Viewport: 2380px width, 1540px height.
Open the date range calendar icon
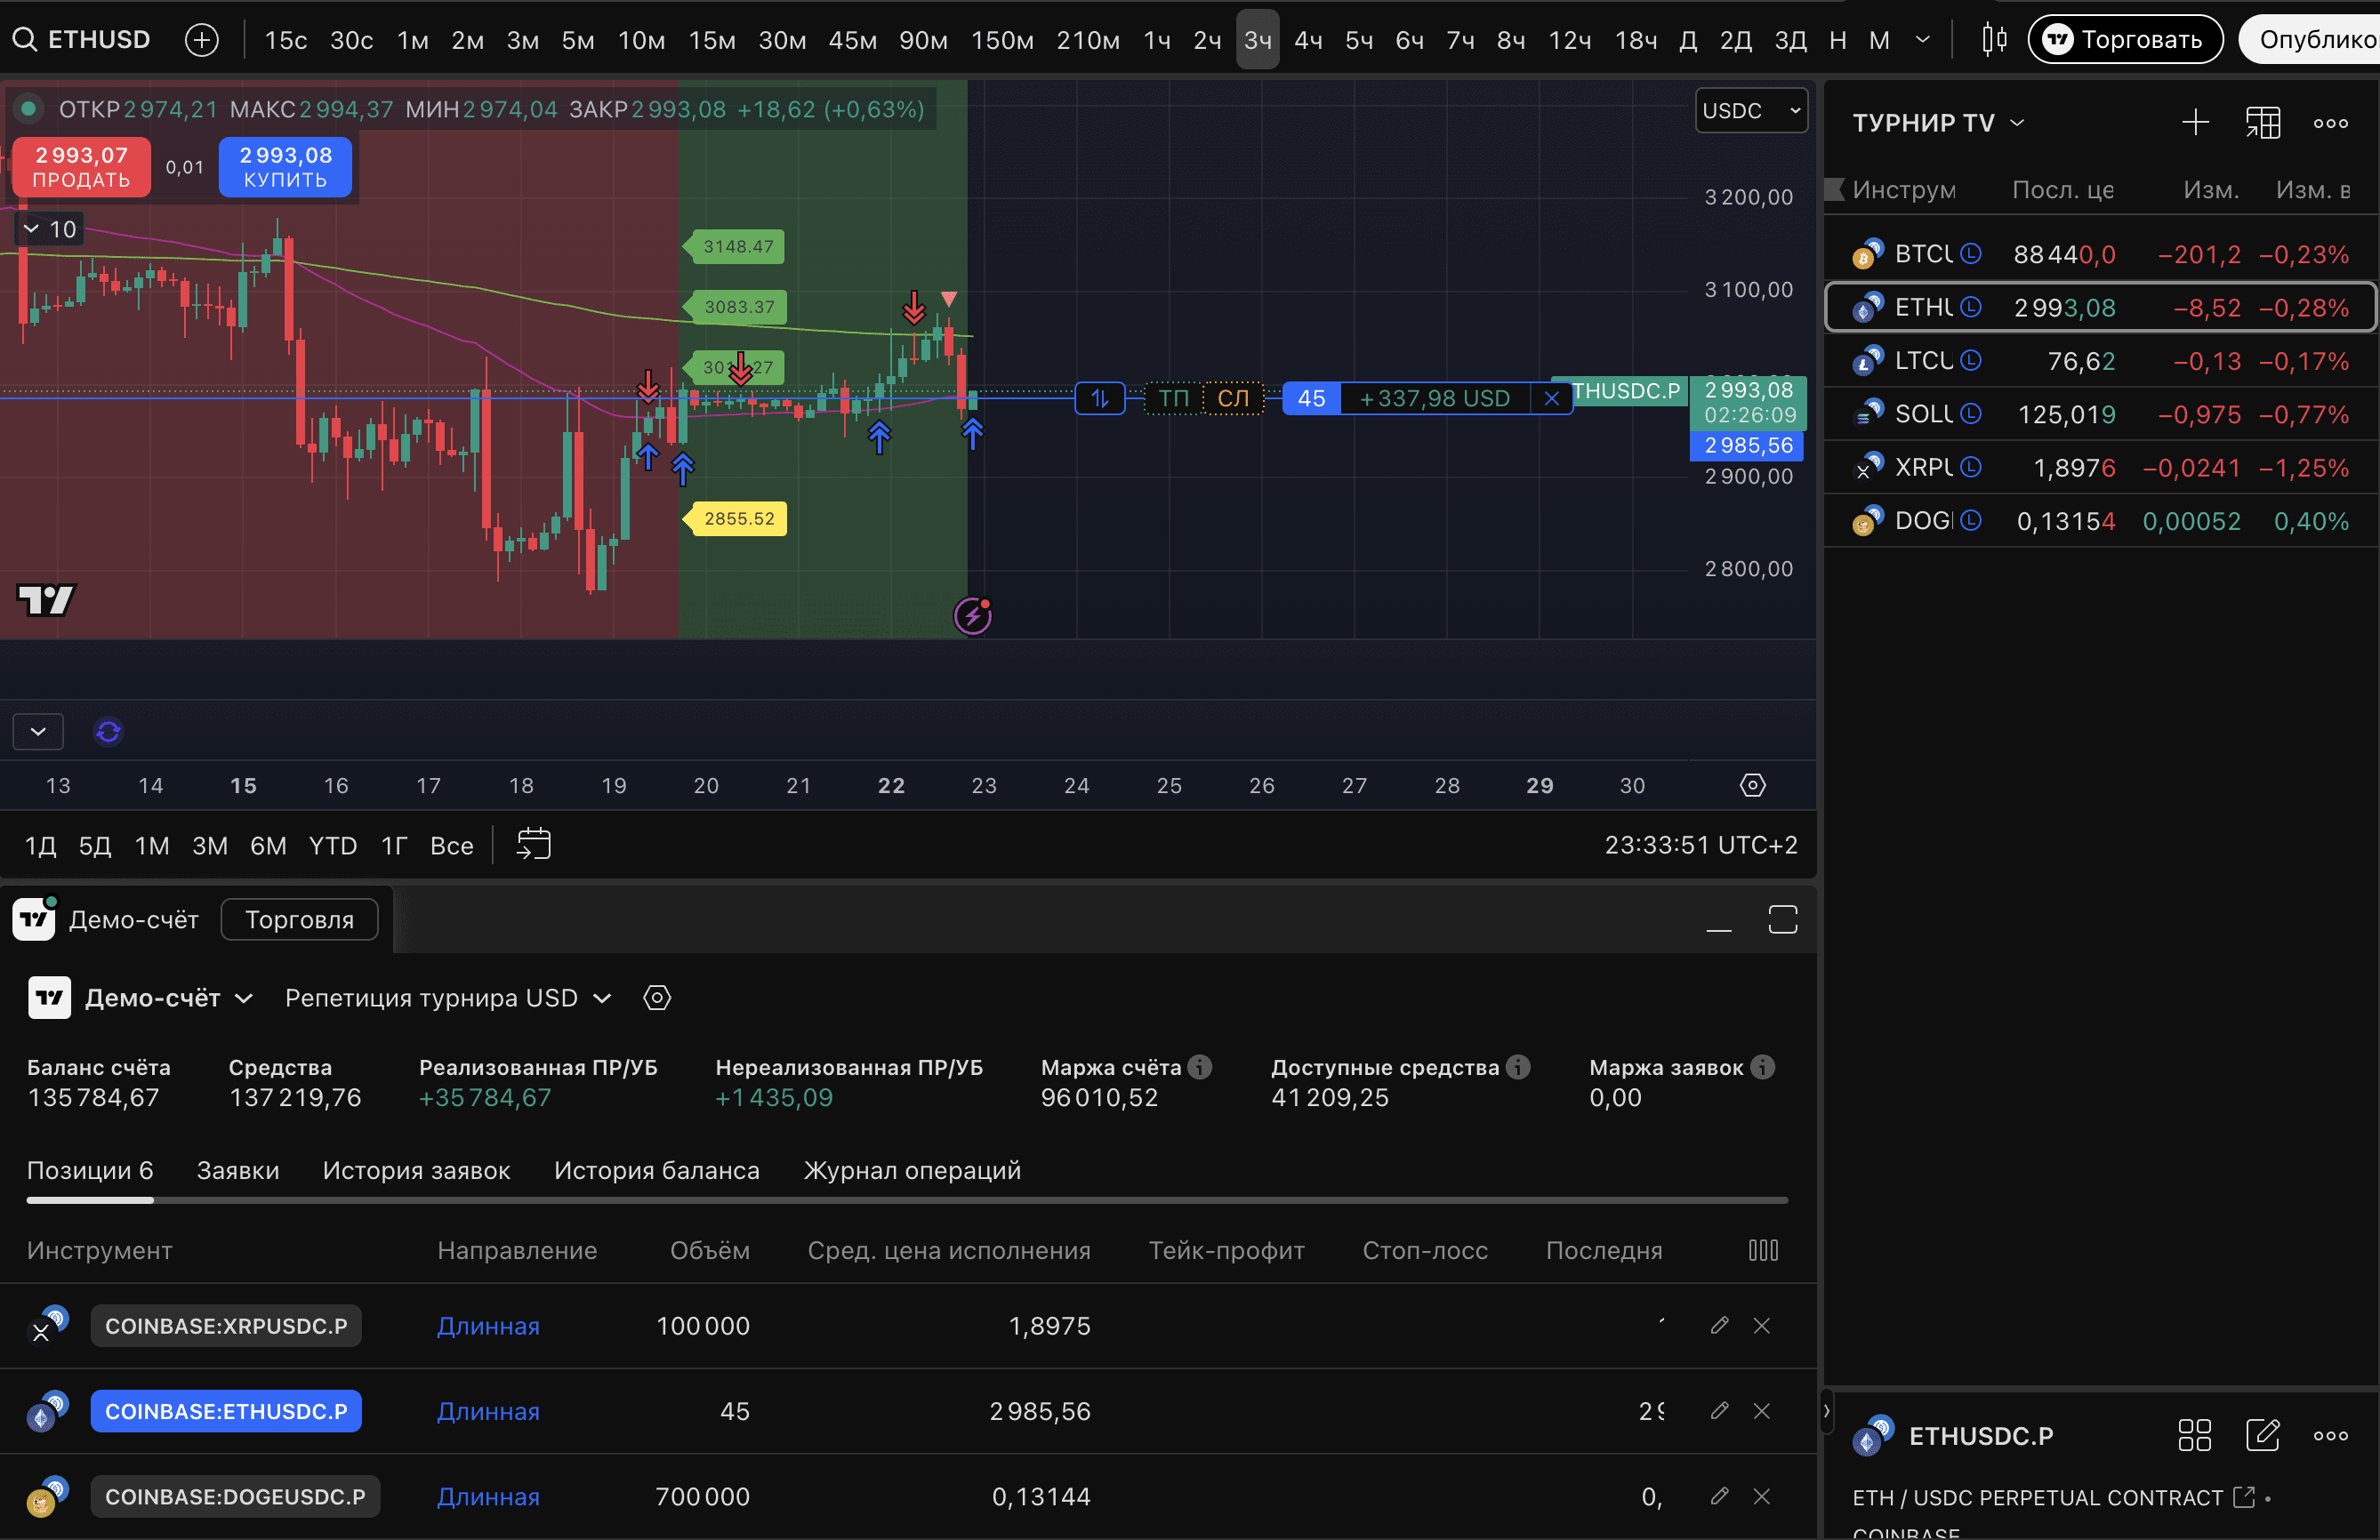point(533,845)
